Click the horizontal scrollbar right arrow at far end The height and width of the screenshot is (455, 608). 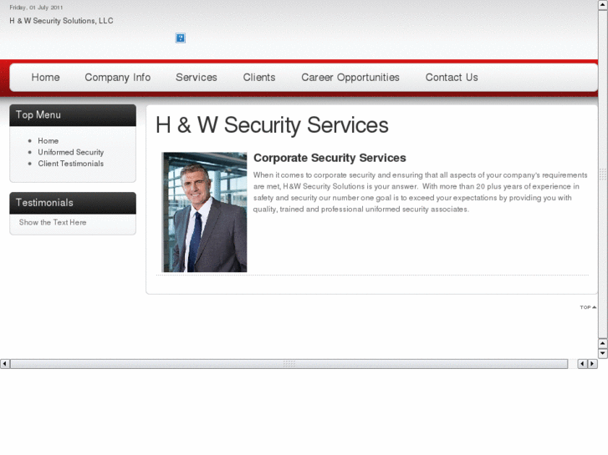592,364
